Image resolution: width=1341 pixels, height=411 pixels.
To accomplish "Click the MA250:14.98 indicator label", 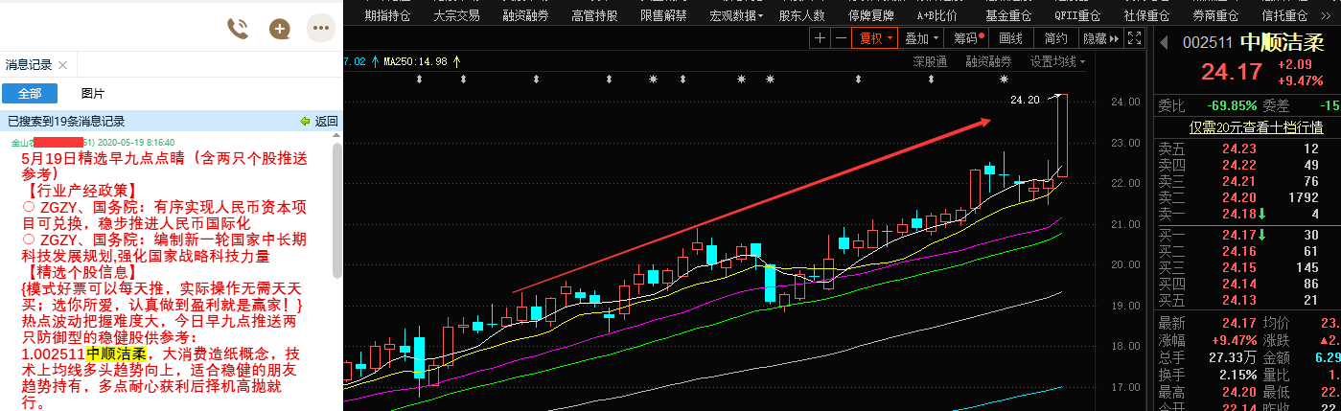I will tap(415, 61).
